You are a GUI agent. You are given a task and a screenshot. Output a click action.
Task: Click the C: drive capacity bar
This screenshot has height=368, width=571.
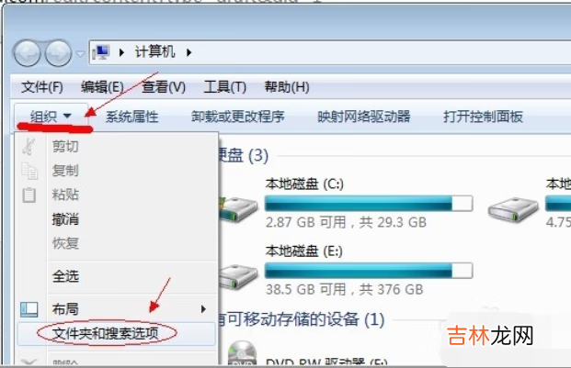coord(369,204)
